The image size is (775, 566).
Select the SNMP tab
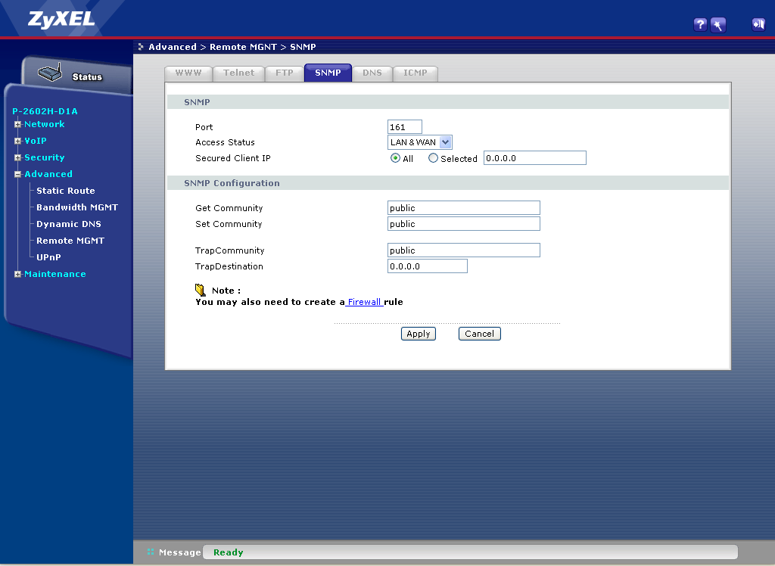point(328,73)
